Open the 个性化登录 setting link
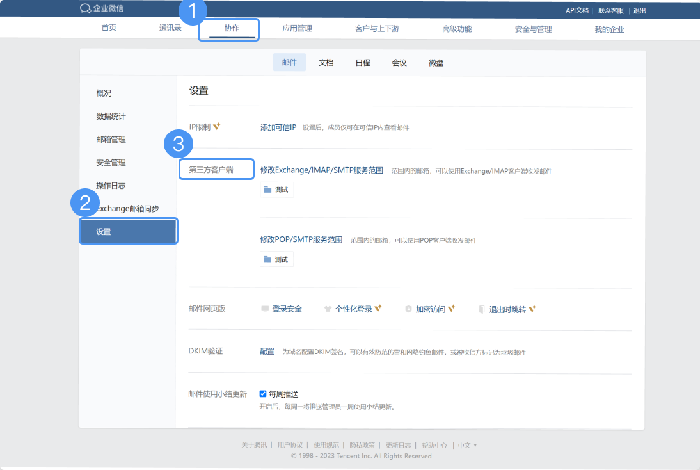Screen dimensions: 700x470 pos(354,309)
